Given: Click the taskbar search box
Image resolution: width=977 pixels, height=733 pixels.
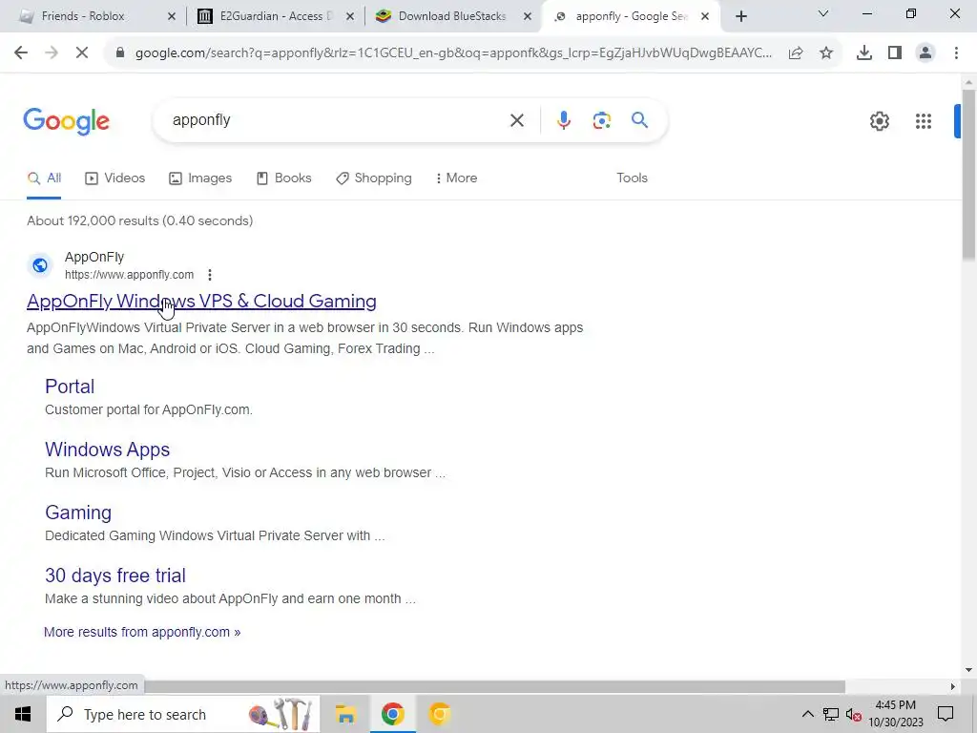Looking at the screenshot, I should pos(183,714).
